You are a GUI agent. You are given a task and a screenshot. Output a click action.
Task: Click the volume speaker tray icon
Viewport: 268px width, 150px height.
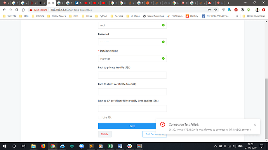[x=235, y=146]
